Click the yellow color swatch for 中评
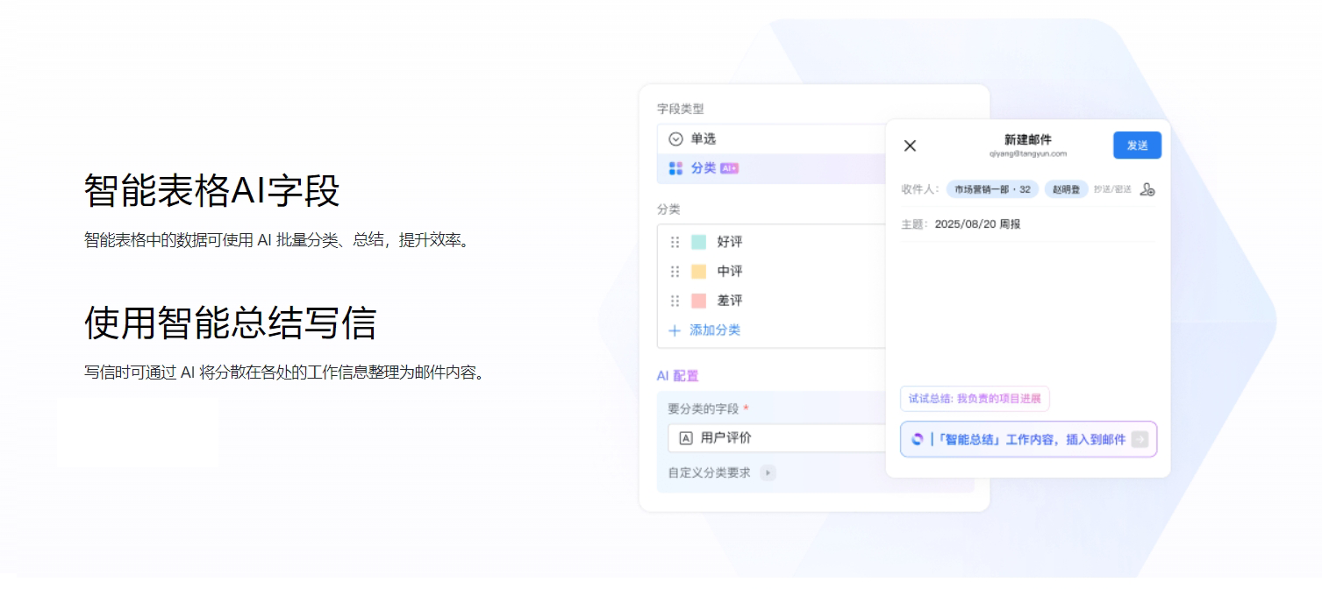 (698, 272)
